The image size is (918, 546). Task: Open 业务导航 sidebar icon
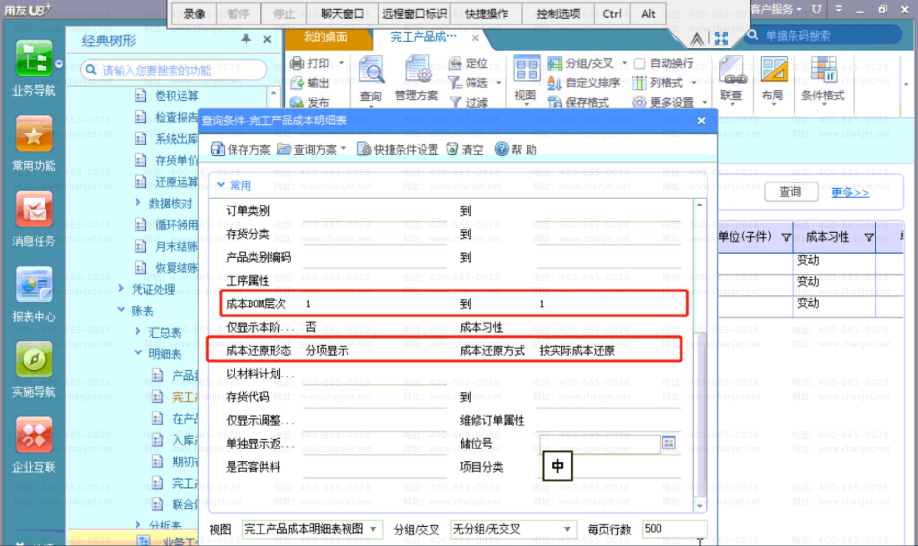point(33,59)
